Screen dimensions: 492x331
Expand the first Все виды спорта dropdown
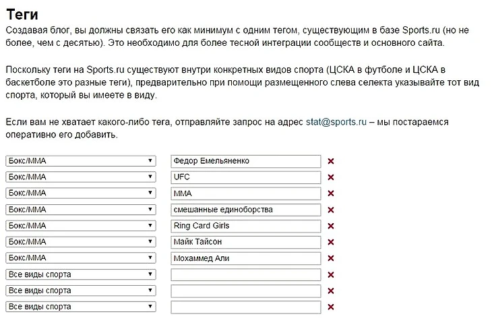(x=80, y=274)
